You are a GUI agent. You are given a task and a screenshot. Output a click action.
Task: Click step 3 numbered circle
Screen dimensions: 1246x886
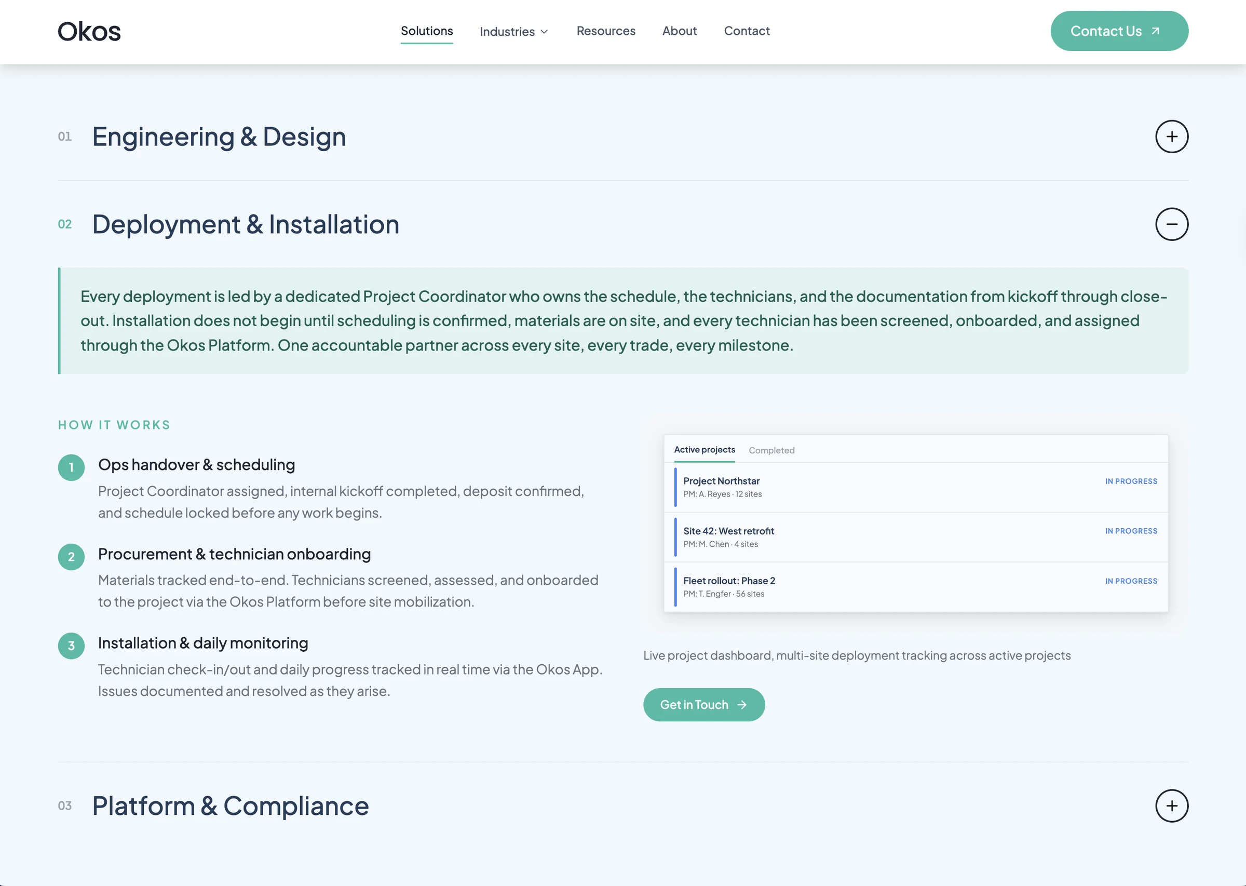click(x=72, y=646)
